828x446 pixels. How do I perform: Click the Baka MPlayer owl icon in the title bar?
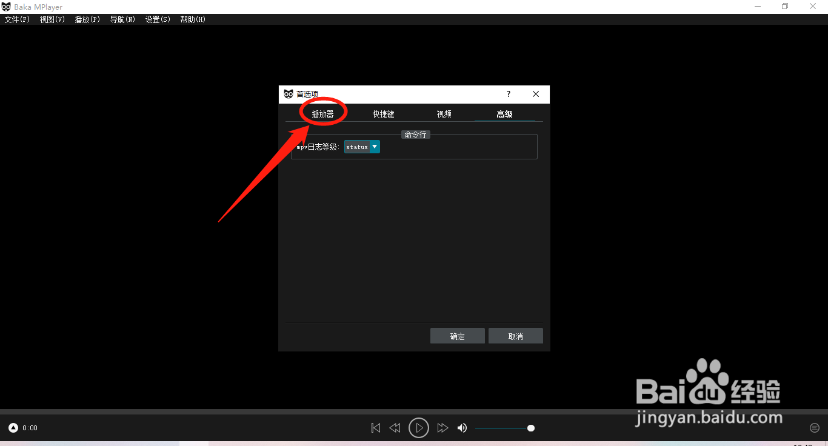pos(6,7)
